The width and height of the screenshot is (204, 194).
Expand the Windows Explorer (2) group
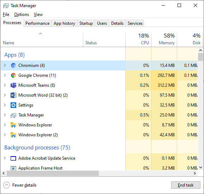coord(5,135)
